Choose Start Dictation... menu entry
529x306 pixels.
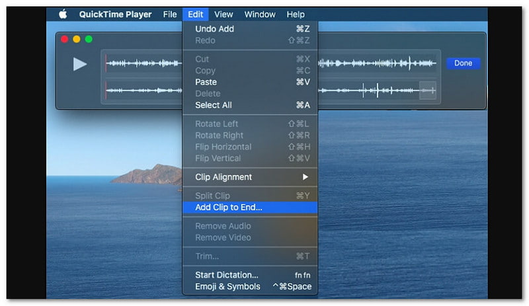pos(250,275)
